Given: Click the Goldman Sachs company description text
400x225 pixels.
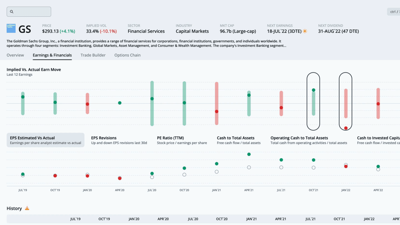Looking at the screenshot, I should tap(146, 43).
